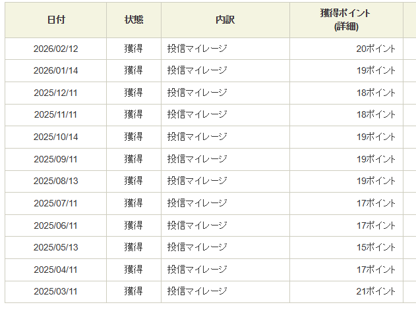Click the 15ポイント value
Screen dimensions: 416x309
click(376, 247)
